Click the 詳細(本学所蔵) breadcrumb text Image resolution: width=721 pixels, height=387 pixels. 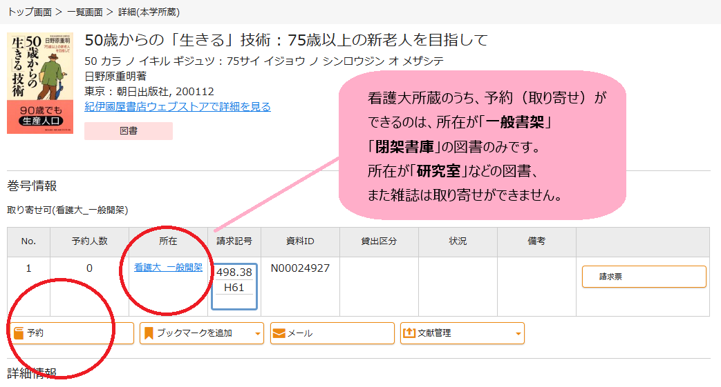point(149,12)
